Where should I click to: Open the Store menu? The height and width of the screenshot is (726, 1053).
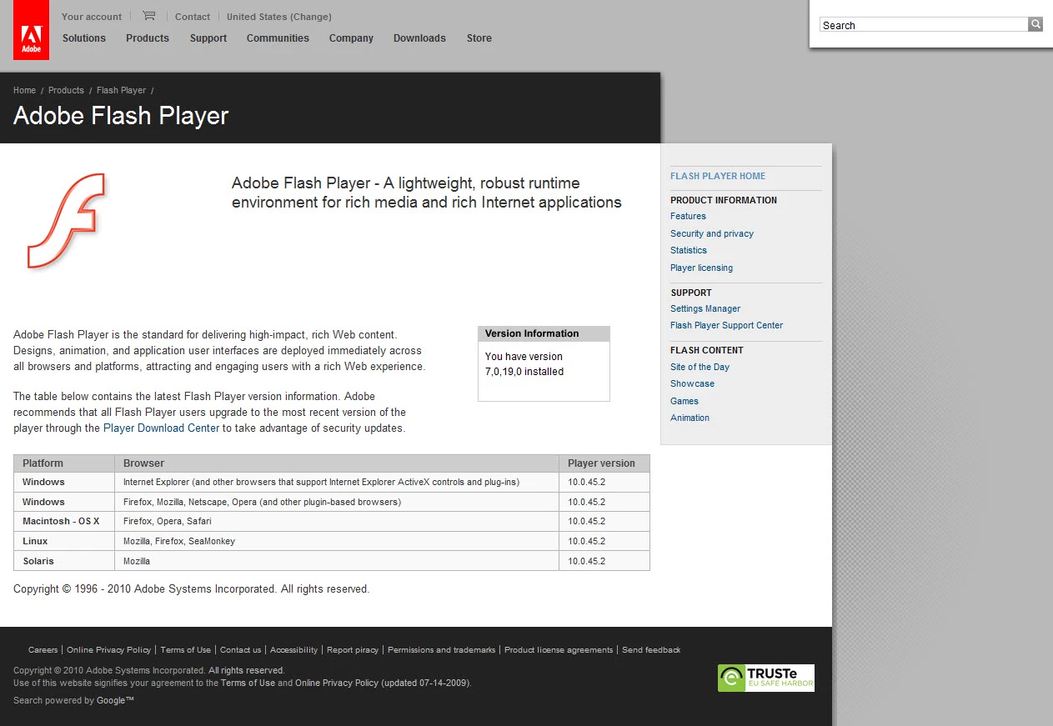click(x=479, y=38)
